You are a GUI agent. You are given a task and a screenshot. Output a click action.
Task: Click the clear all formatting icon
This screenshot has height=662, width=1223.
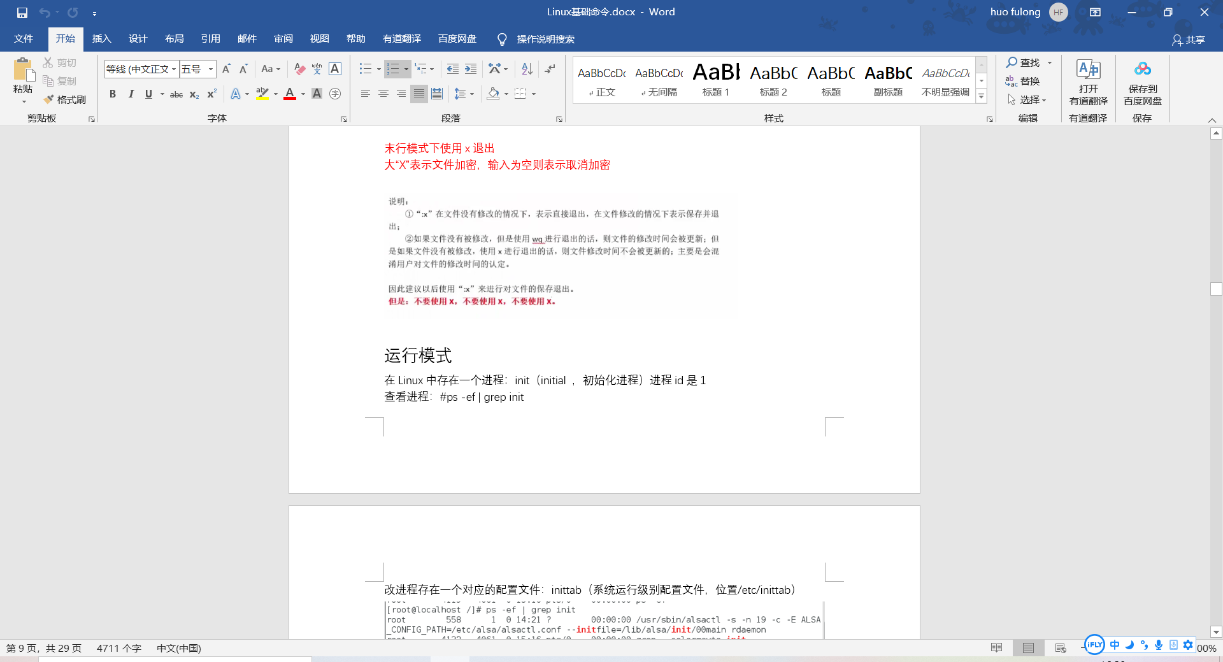click(x=299, y=69)
